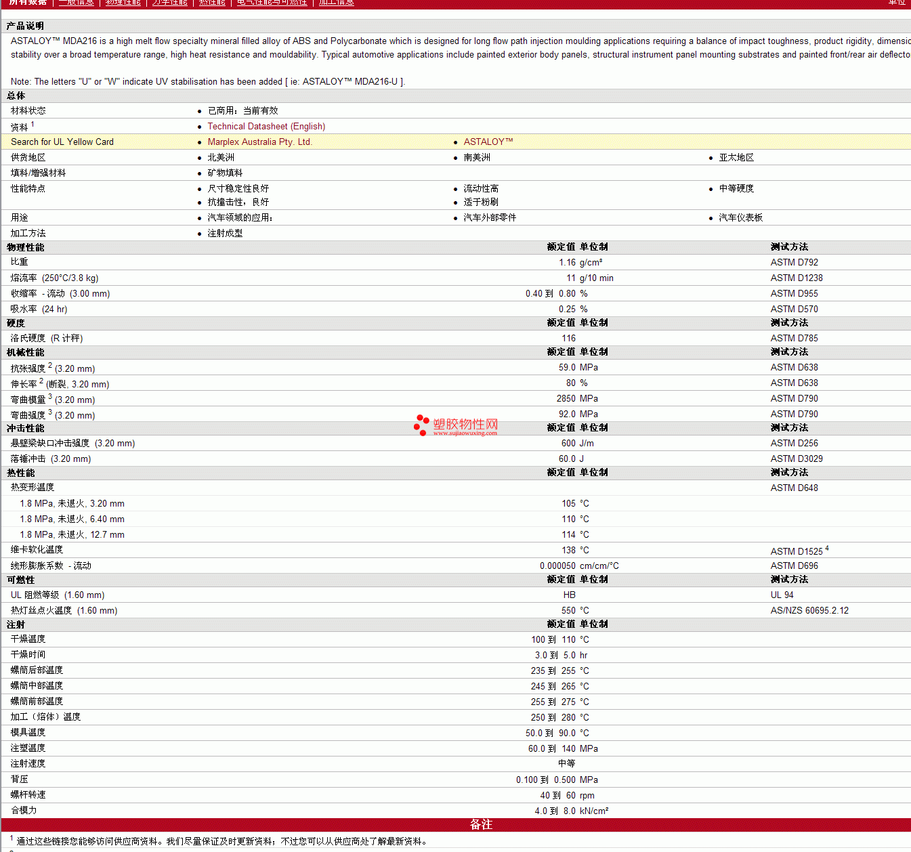Click the 注射速度 value 中等
Image resolution: width=911 pixels, height=852 pixels.
(567, 764)
